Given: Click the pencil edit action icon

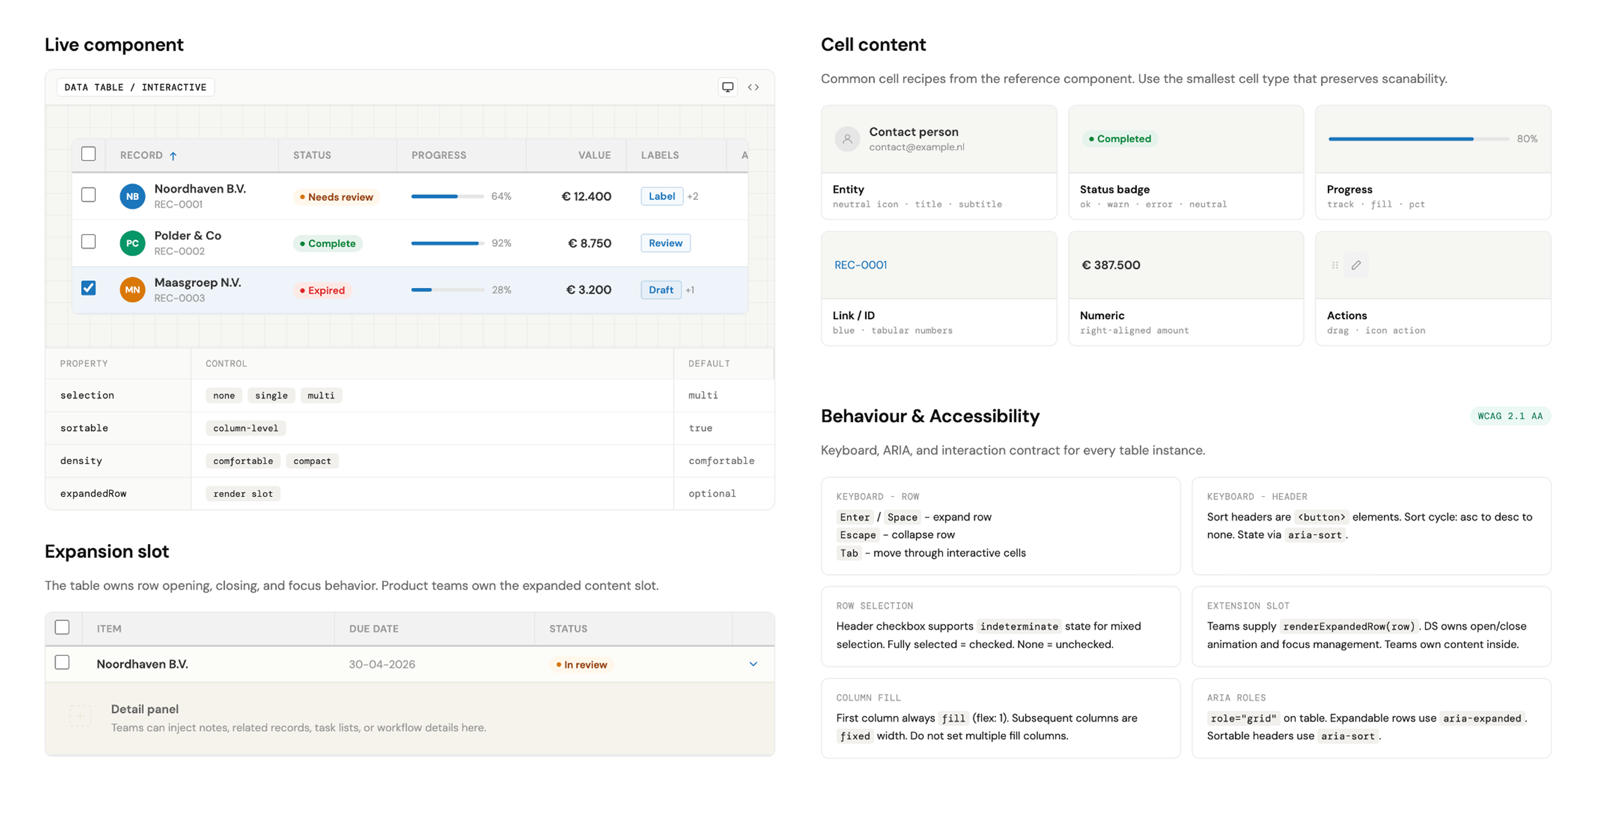Looking at the screenshot, I should [x=1356, y=265].
